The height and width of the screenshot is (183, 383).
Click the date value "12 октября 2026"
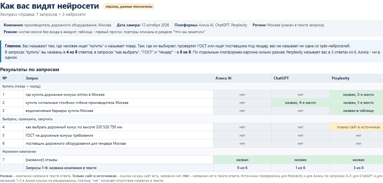pyautogui.click(x=155, y=25)
